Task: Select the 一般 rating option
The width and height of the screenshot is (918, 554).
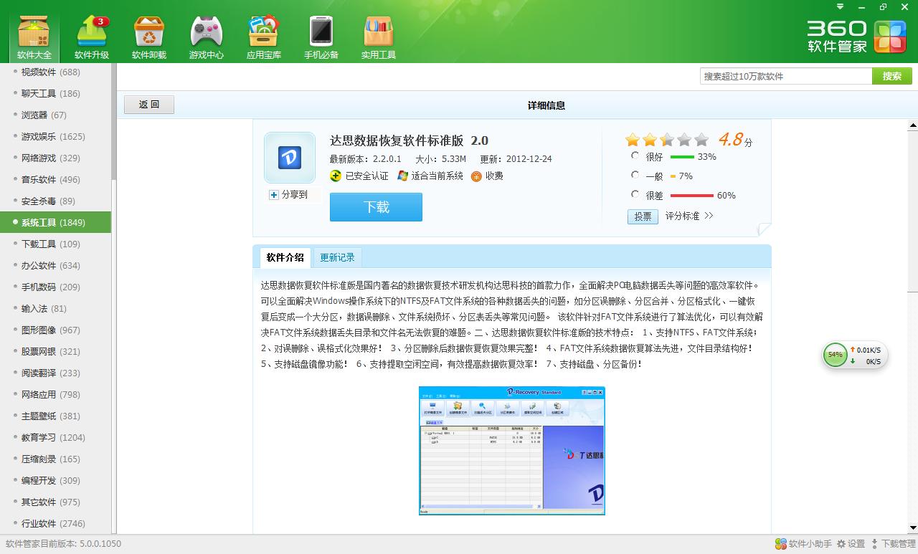Action: click(635, 176)
